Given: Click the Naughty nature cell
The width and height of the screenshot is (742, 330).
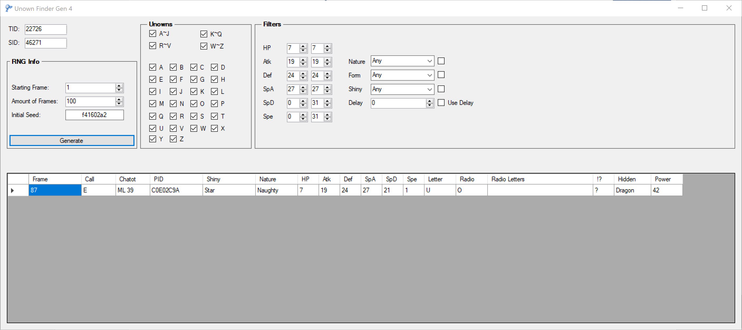Looking at the screenshot, I should [277, 190].
